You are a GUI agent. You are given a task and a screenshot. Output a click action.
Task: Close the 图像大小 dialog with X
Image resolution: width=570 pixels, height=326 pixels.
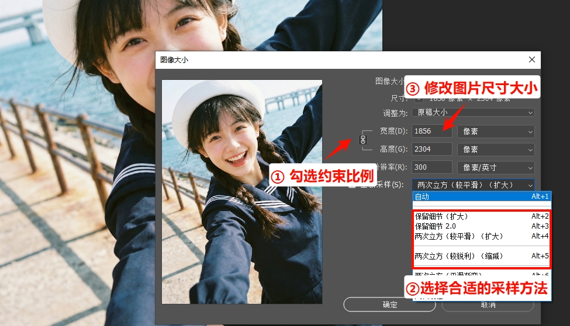pyautogui.click(x=532, y=59)
